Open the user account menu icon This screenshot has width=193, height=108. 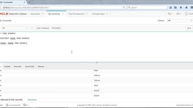186,14
